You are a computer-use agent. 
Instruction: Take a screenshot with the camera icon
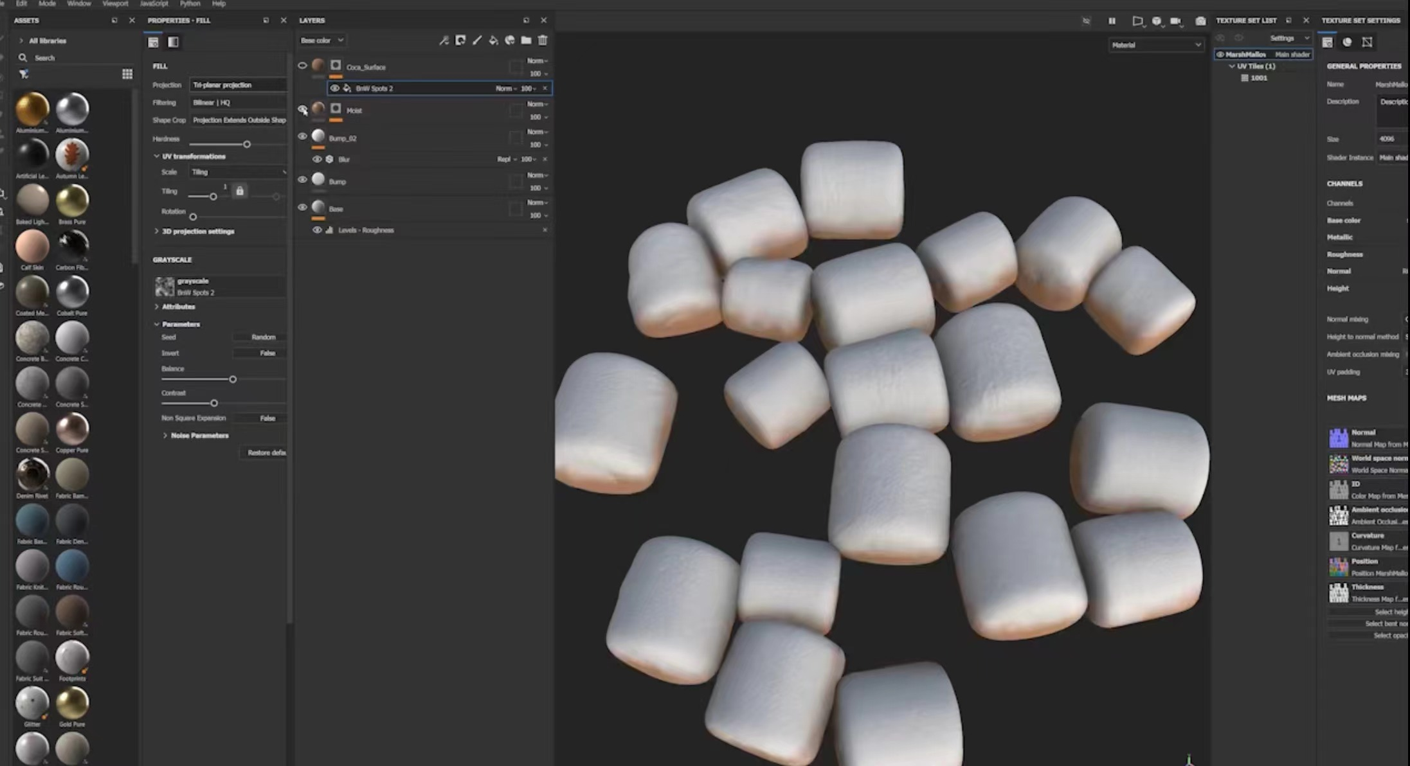pos(1200,21)
